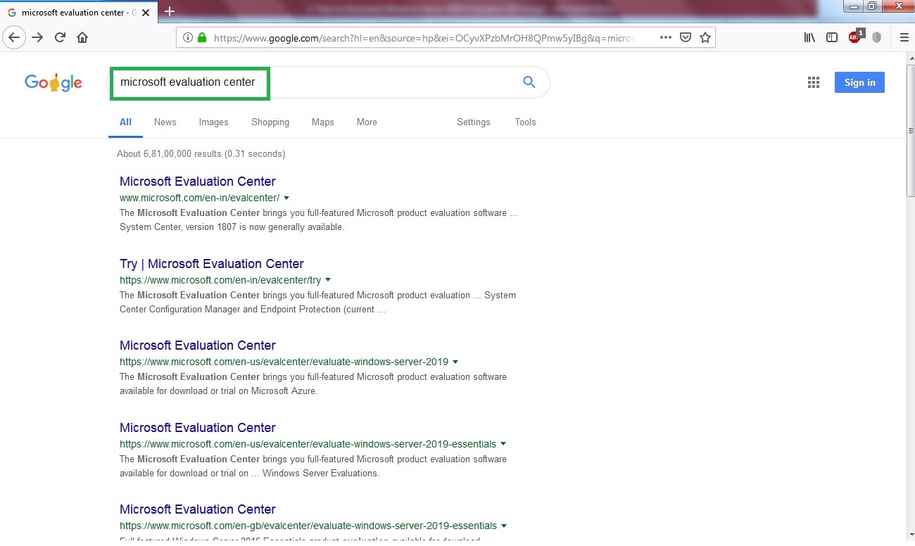Image resolution: width=915 pixels, height=546 pixels.
Task: Open the first Microsoft Evaluation Center result
Action: (198, 182)
